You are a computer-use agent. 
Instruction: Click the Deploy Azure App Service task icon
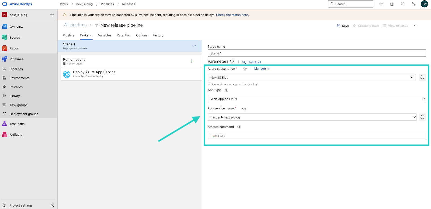tap(67, 74)
